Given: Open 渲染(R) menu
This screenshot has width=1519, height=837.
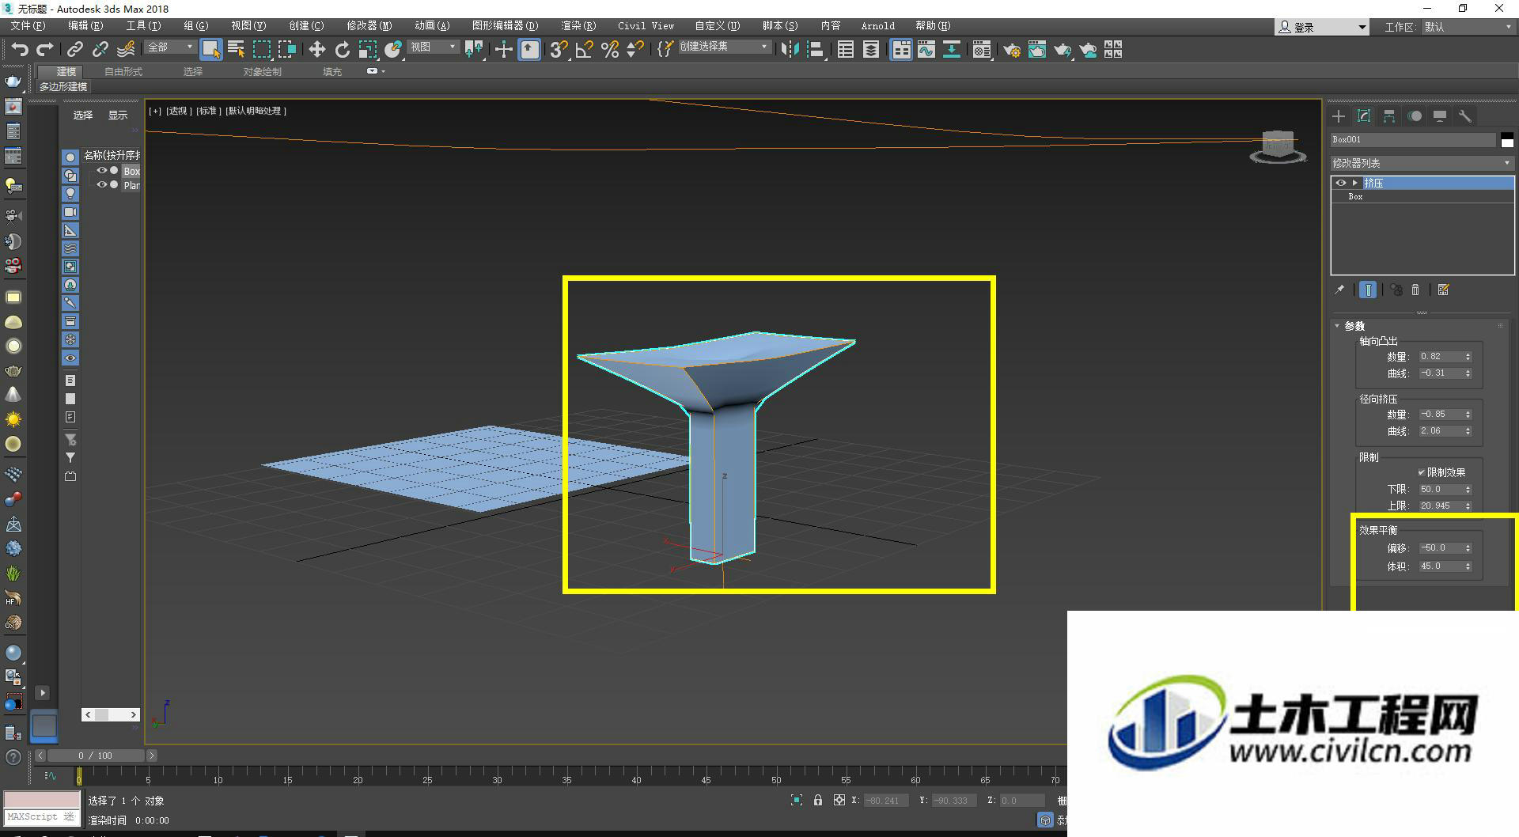Looking at the screenshot, I should point(578,26).
